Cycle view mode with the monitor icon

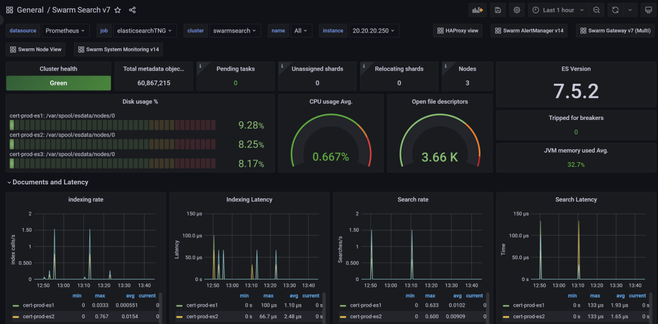[648, 10]
